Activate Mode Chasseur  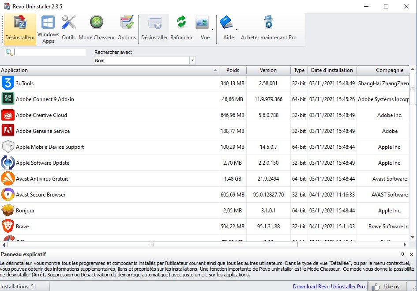point(97,29)
